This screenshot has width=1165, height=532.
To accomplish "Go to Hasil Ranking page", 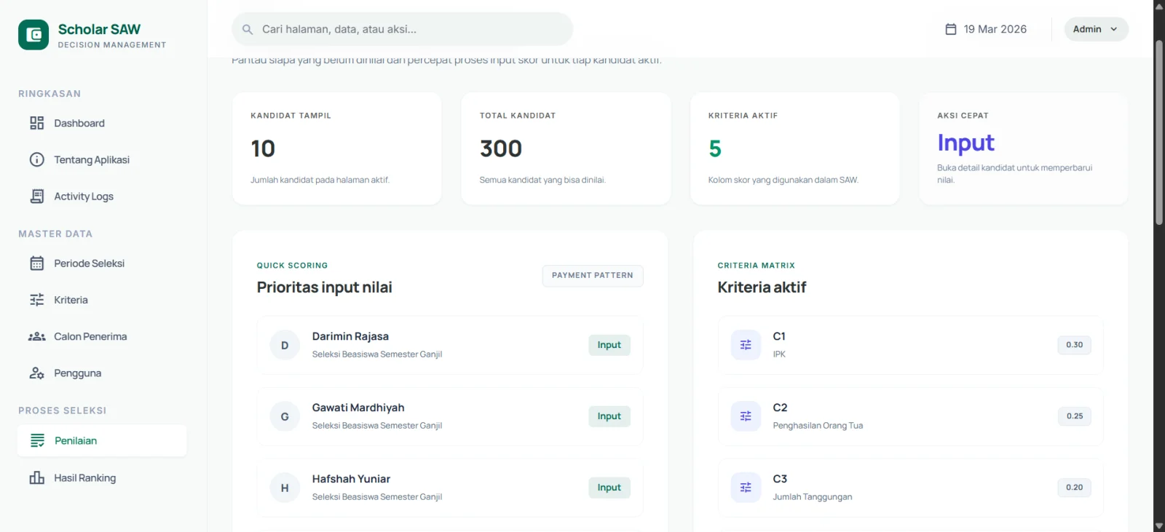I will click(84, 478).
